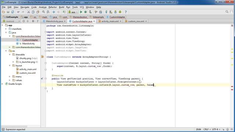235x132 pixels.
Task: Click the Help question mark icon
Action: coord(126,12)
